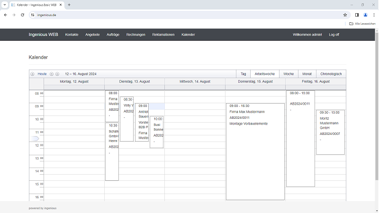Open browser side panel icon
The width and height of the screenshot is (379, 213).
click(x=357, y=15)
